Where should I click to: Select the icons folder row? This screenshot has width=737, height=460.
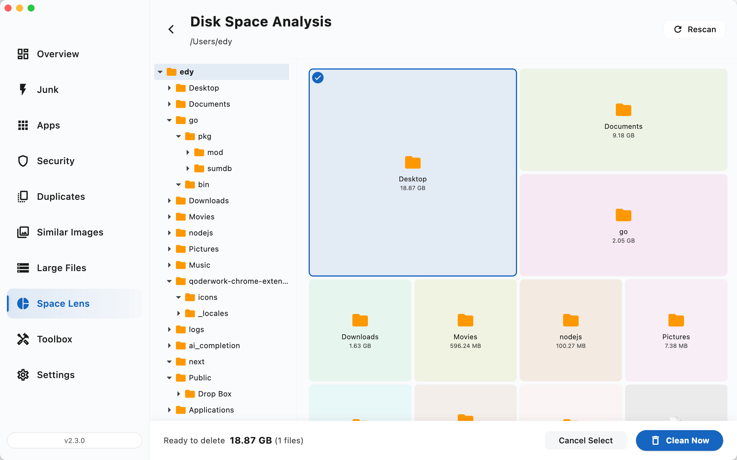point(222,297)
